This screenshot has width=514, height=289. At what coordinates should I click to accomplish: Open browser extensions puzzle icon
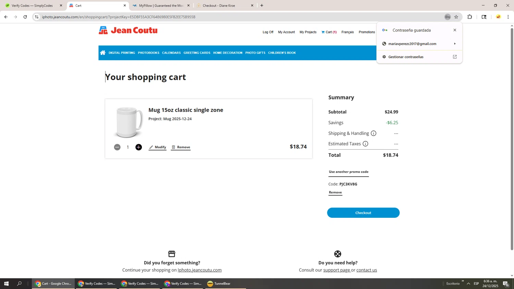(x=470, y=17)
